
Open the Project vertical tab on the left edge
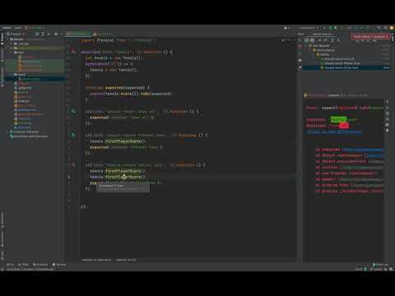click(x=2, y=39)
